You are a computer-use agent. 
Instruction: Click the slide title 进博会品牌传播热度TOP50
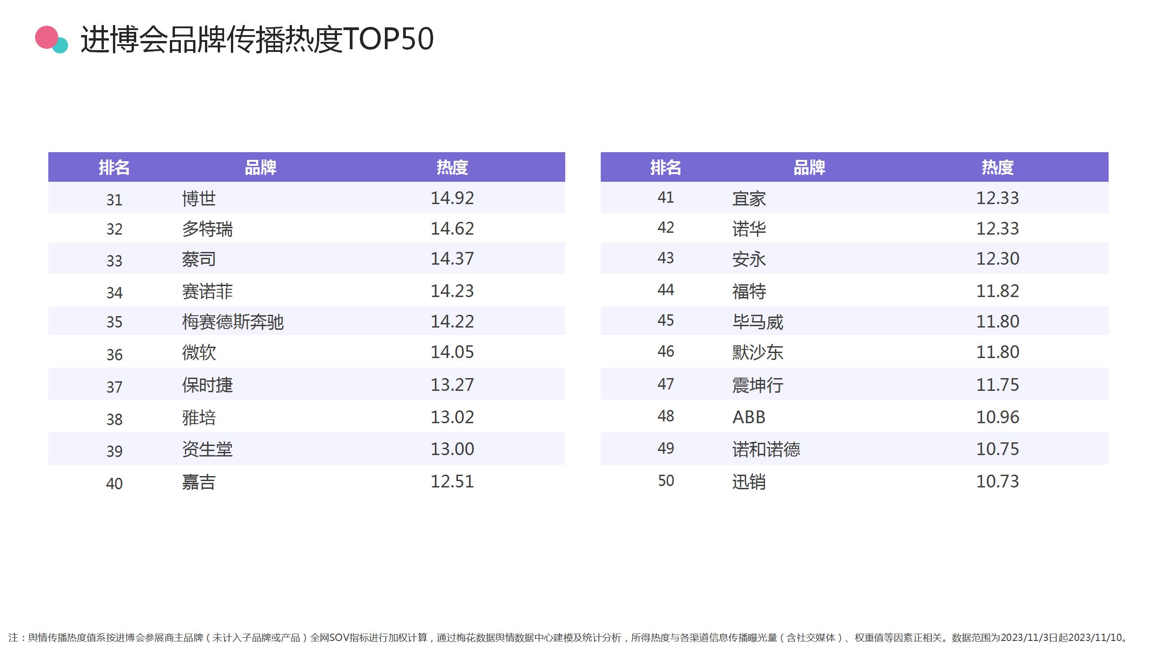click(257, 39)
